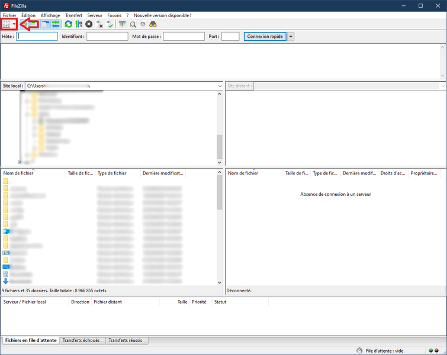Toggle the remote directory tree display
Viewport: 447px width, 355px height.
coord(46,24)
